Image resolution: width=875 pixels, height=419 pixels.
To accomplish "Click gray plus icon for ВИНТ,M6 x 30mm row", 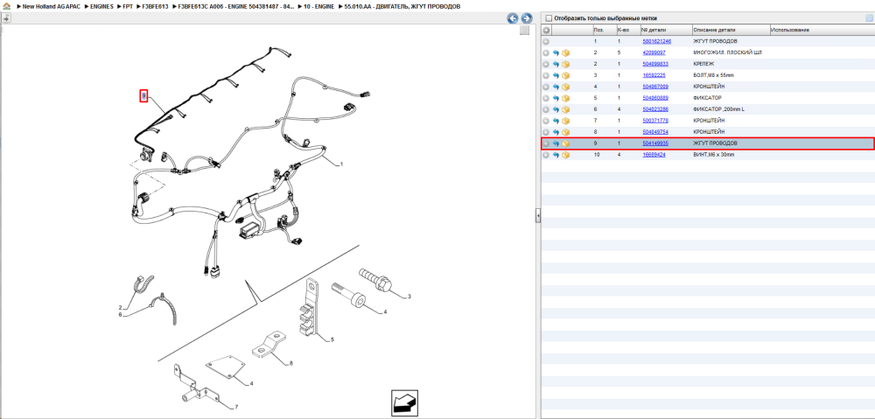I will pos(546,155).
